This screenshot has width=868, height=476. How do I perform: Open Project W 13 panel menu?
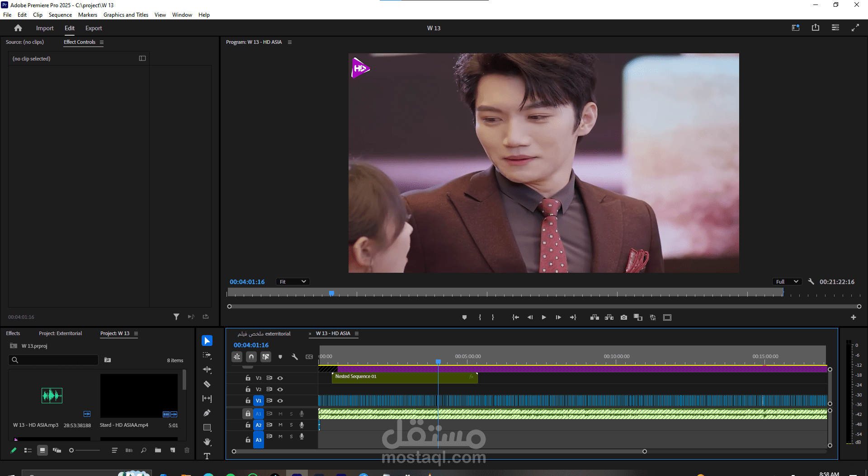(x=136, y=333)
